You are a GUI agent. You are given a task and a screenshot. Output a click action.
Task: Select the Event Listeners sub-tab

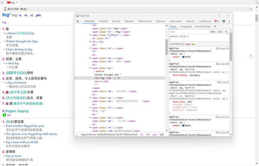(x=203, y=27)
